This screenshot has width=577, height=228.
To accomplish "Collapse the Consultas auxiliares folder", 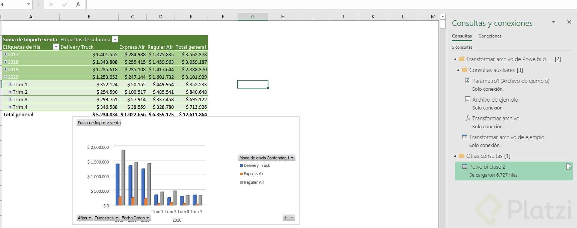I will click(458, 70).
